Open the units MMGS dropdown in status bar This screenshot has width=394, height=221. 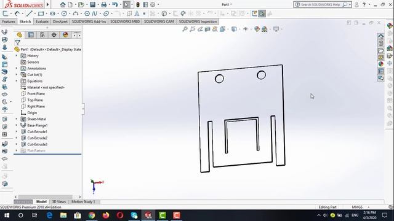tap(369, 207)
